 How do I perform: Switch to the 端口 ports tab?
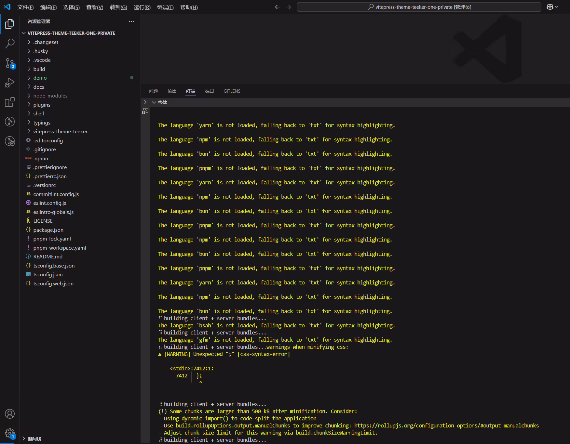[x=210, y=91]
